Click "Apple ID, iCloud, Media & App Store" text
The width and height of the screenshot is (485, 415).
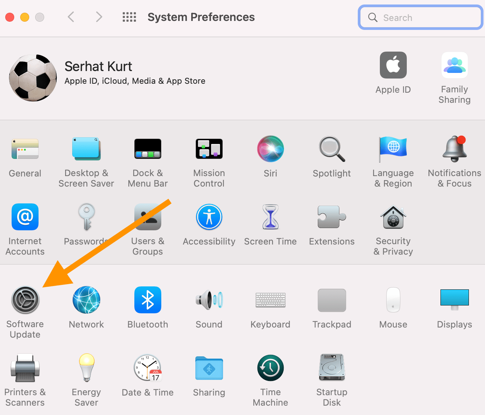(x=135, y=81)
